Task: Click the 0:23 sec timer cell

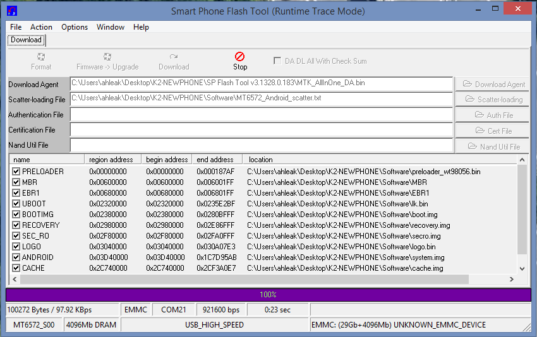Action: coord(277,310)
